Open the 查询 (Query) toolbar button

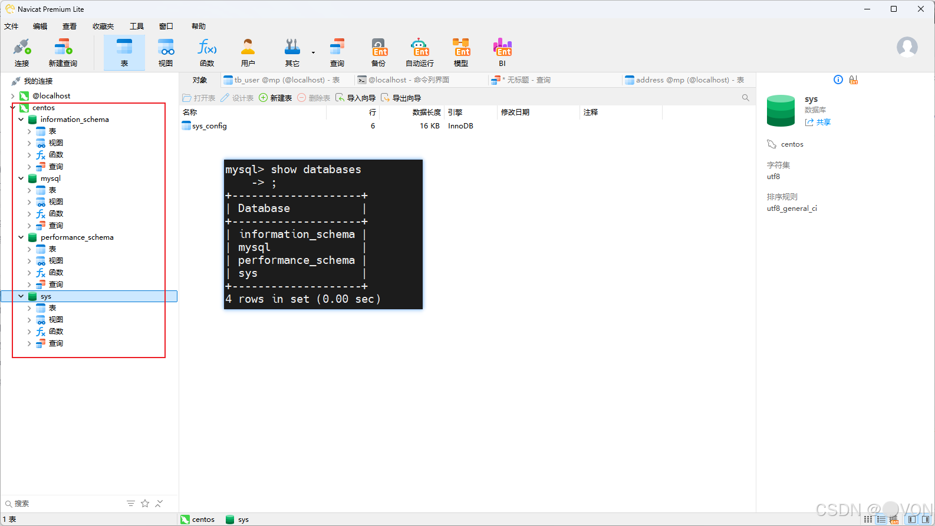point(337,53)
